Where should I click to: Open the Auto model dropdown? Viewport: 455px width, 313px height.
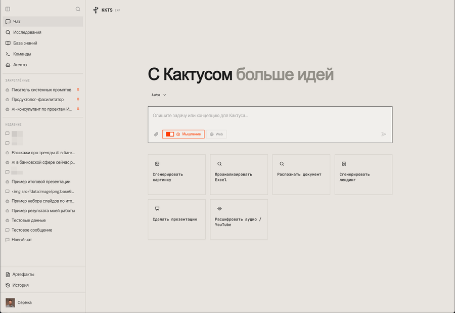[159, 95]
